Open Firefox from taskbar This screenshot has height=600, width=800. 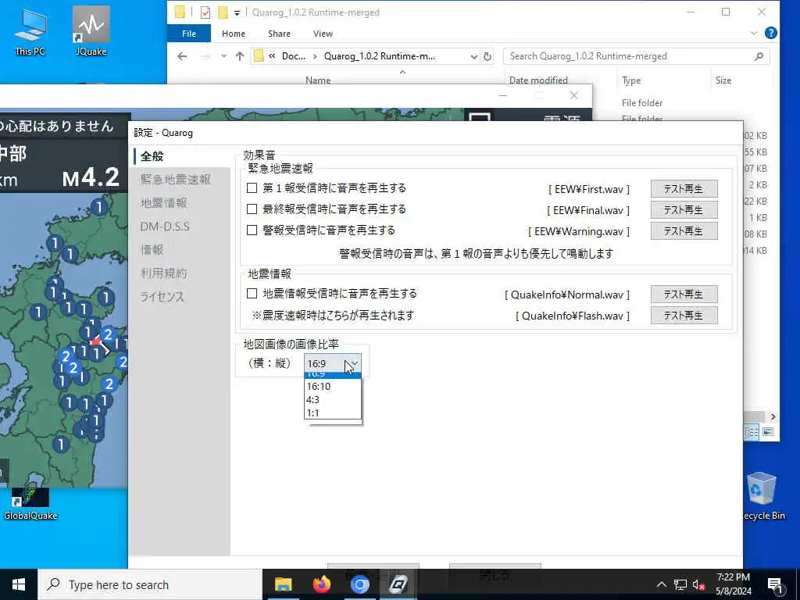pos(321,584)
